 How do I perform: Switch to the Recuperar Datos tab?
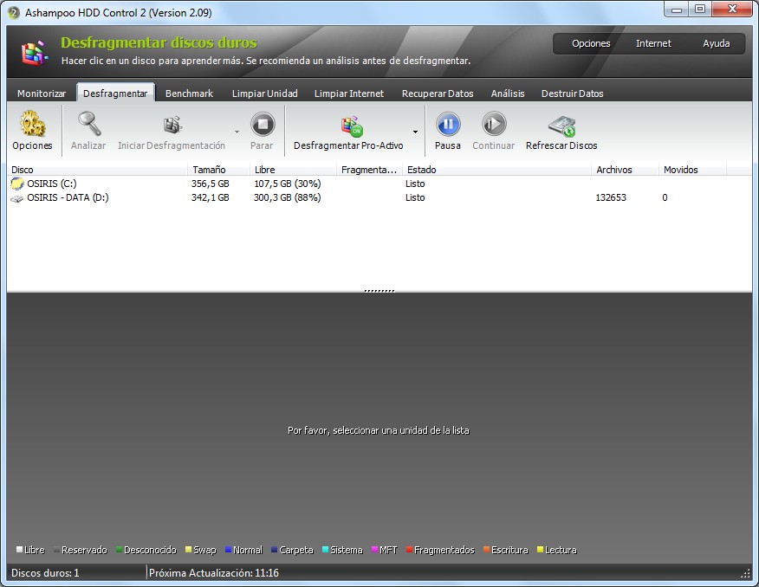tap(438, 94)
